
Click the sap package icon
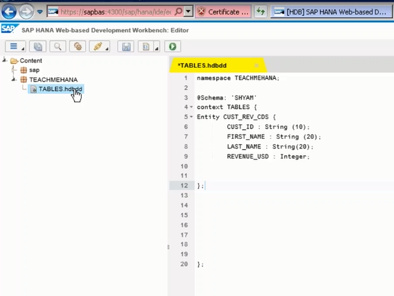[x=23, y=70]
